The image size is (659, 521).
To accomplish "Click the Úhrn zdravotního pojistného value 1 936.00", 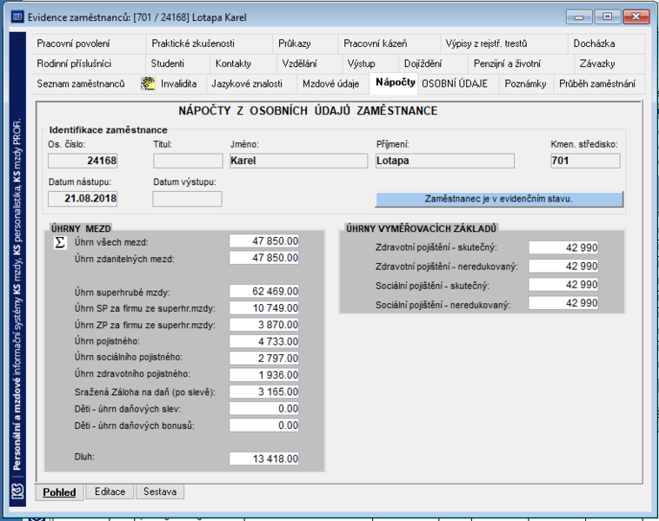I will [x=264, y=375].
